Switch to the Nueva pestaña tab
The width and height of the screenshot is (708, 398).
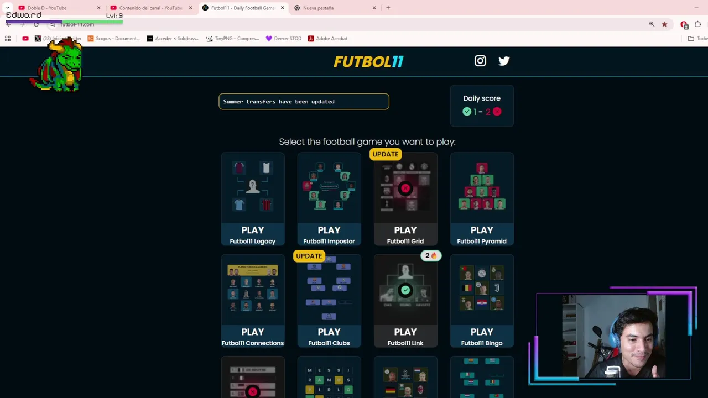(334, 8)
